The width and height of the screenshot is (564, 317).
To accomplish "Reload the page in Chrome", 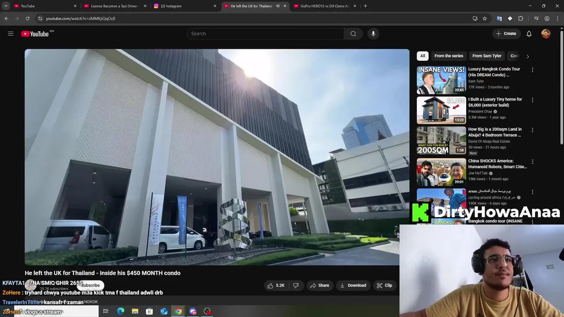I will point(27,18).
